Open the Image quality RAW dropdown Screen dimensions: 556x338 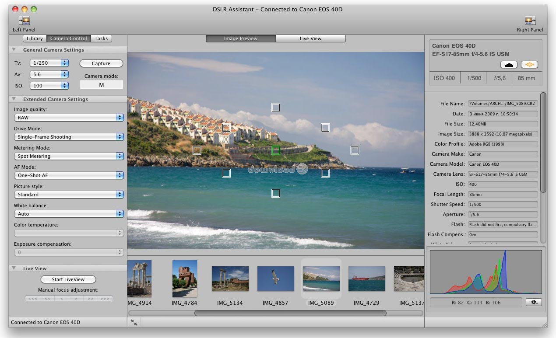pyautogui.click(x=69, y=118)
